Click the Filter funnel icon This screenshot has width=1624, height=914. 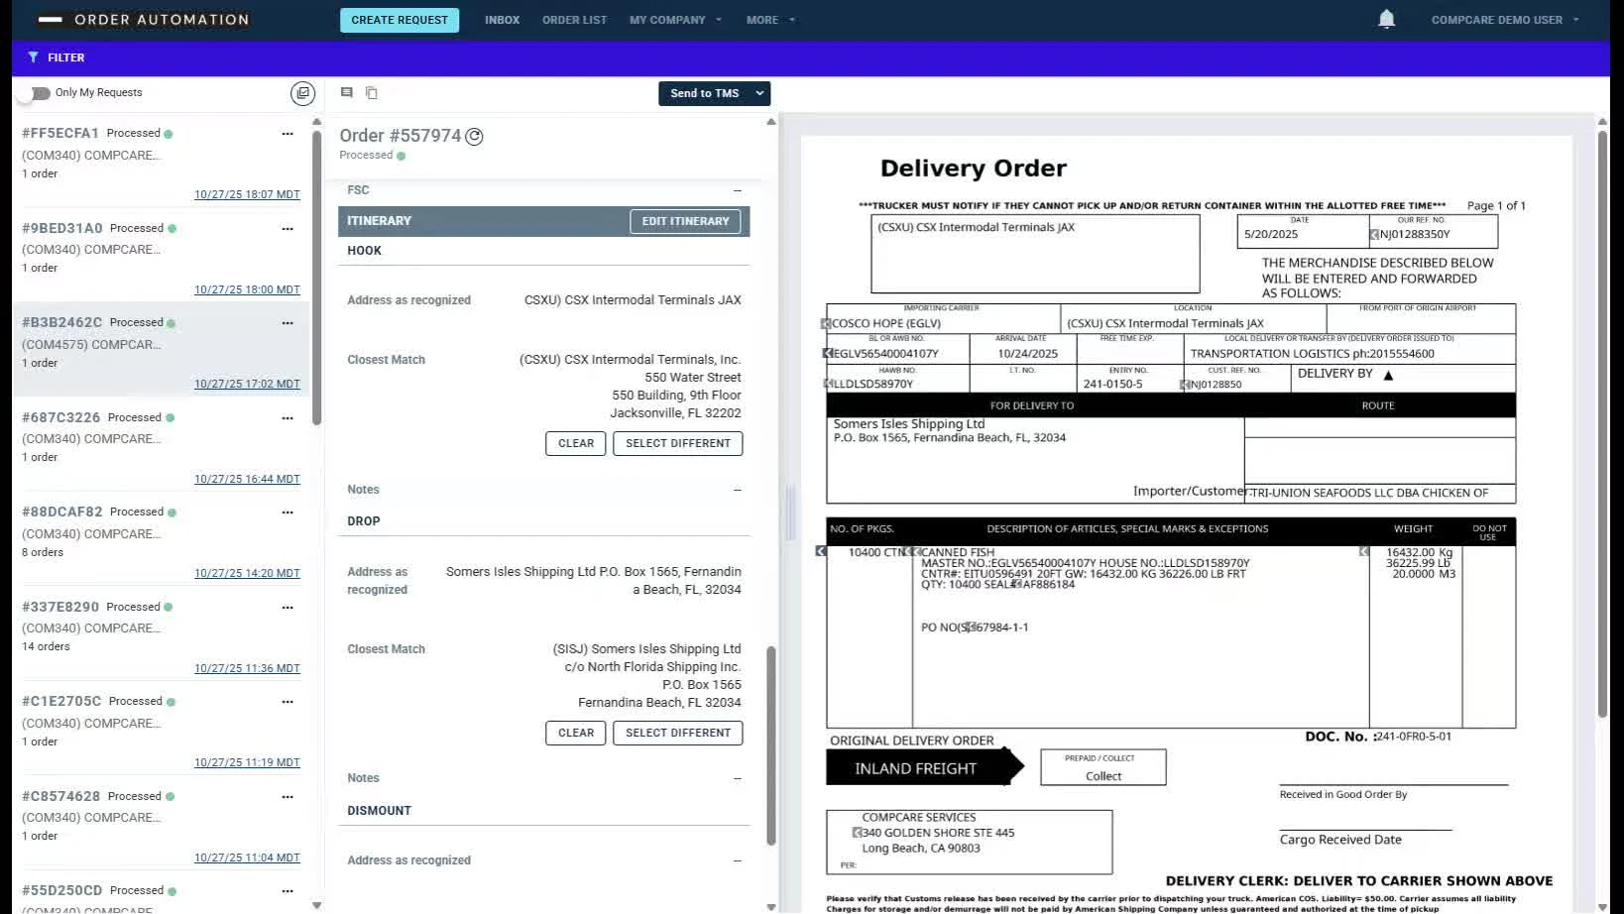coord(33,57)
